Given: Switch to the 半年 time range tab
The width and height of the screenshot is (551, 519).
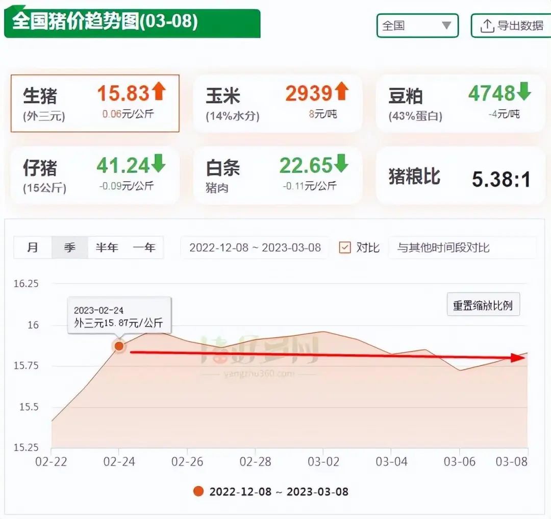Looking at the screenshot, I should point(107,248).
